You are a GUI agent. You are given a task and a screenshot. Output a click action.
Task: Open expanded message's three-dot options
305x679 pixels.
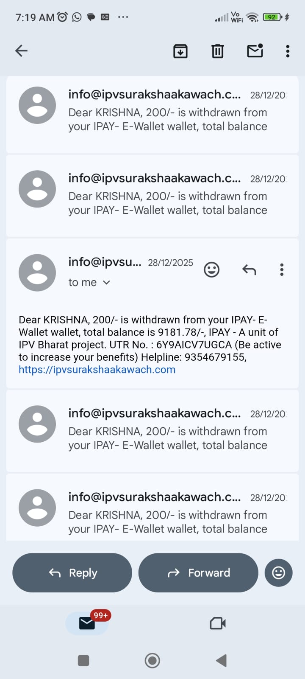click(x=282, y=269)
